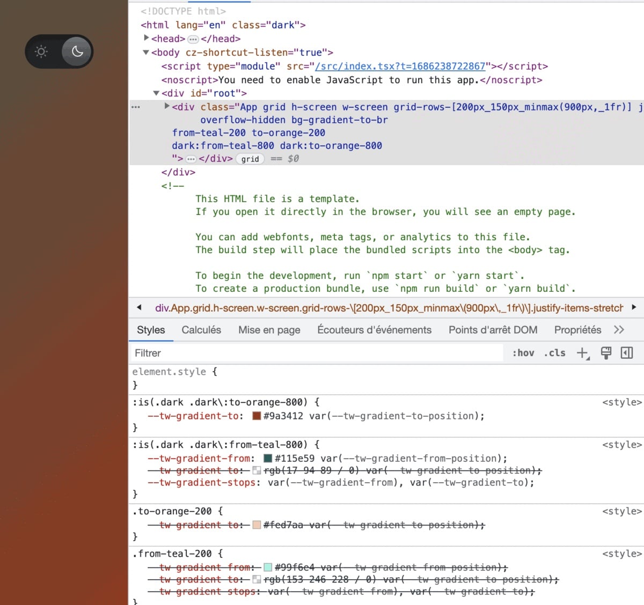Add a new style rule with the plus icon

[x=583, y=353]
